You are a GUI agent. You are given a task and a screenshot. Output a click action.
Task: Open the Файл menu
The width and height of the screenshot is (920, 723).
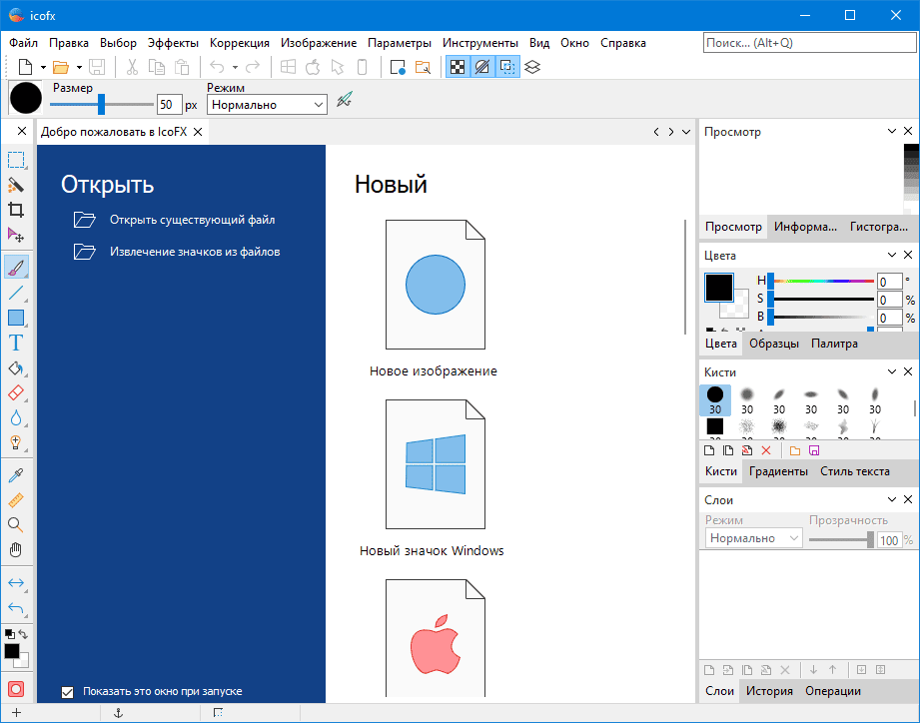click(x=23, y=43)
